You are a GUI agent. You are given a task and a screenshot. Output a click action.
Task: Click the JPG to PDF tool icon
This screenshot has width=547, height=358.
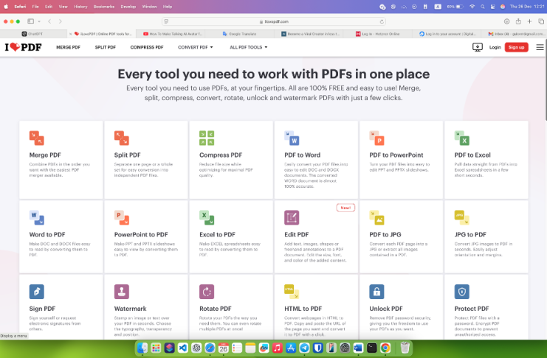click(x=462, y=217)
